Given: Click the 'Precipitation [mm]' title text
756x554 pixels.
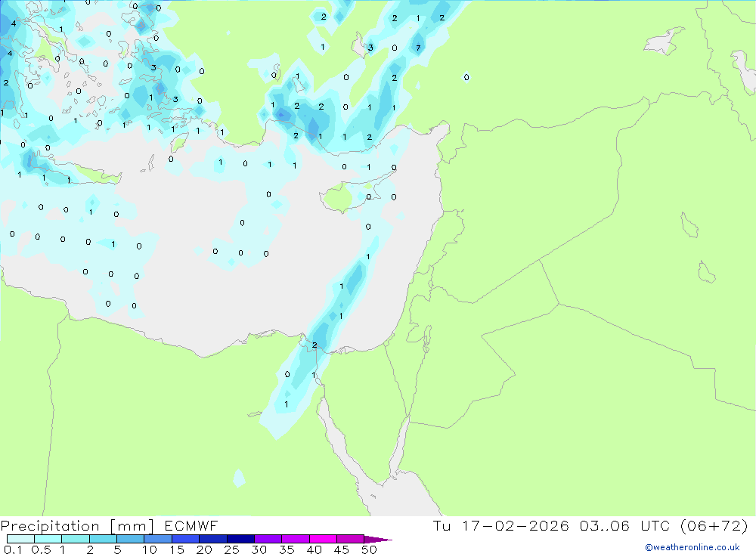Looking at the screenshot, I should [77, 526].
